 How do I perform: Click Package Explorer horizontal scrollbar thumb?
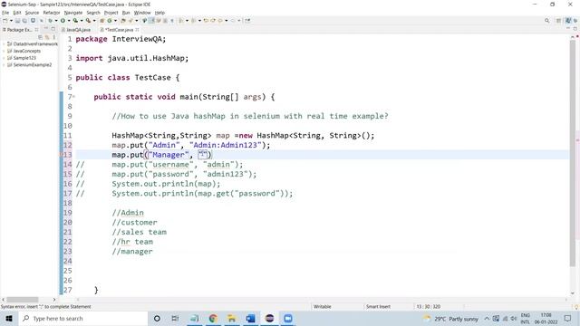point(22,300)
